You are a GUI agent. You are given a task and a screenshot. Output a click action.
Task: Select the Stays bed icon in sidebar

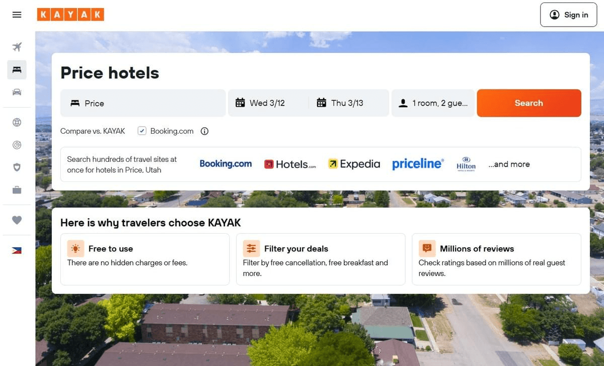tap(17, 69)
